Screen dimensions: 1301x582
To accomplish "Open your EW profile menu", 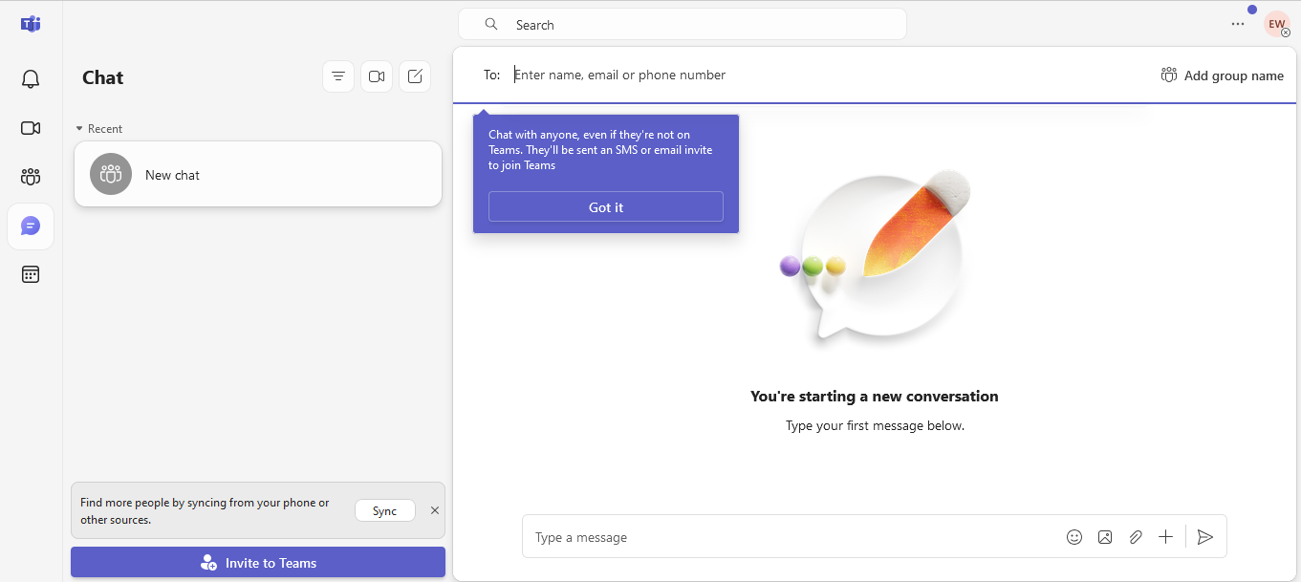I will click(x=1276, y=24).
